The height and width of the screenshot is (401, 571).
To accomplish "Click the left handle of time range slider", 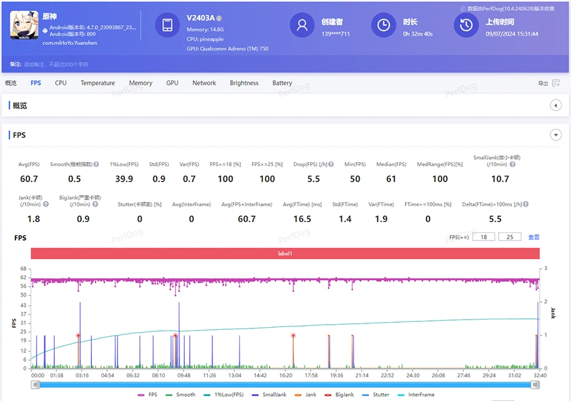I will (35, 384).
